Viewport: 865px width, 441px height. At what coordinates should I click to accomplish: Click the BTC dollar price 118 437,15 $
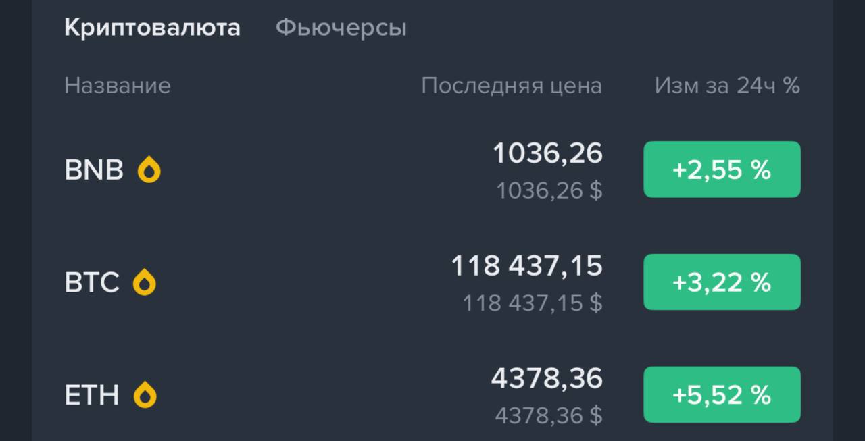coord(532,303)
